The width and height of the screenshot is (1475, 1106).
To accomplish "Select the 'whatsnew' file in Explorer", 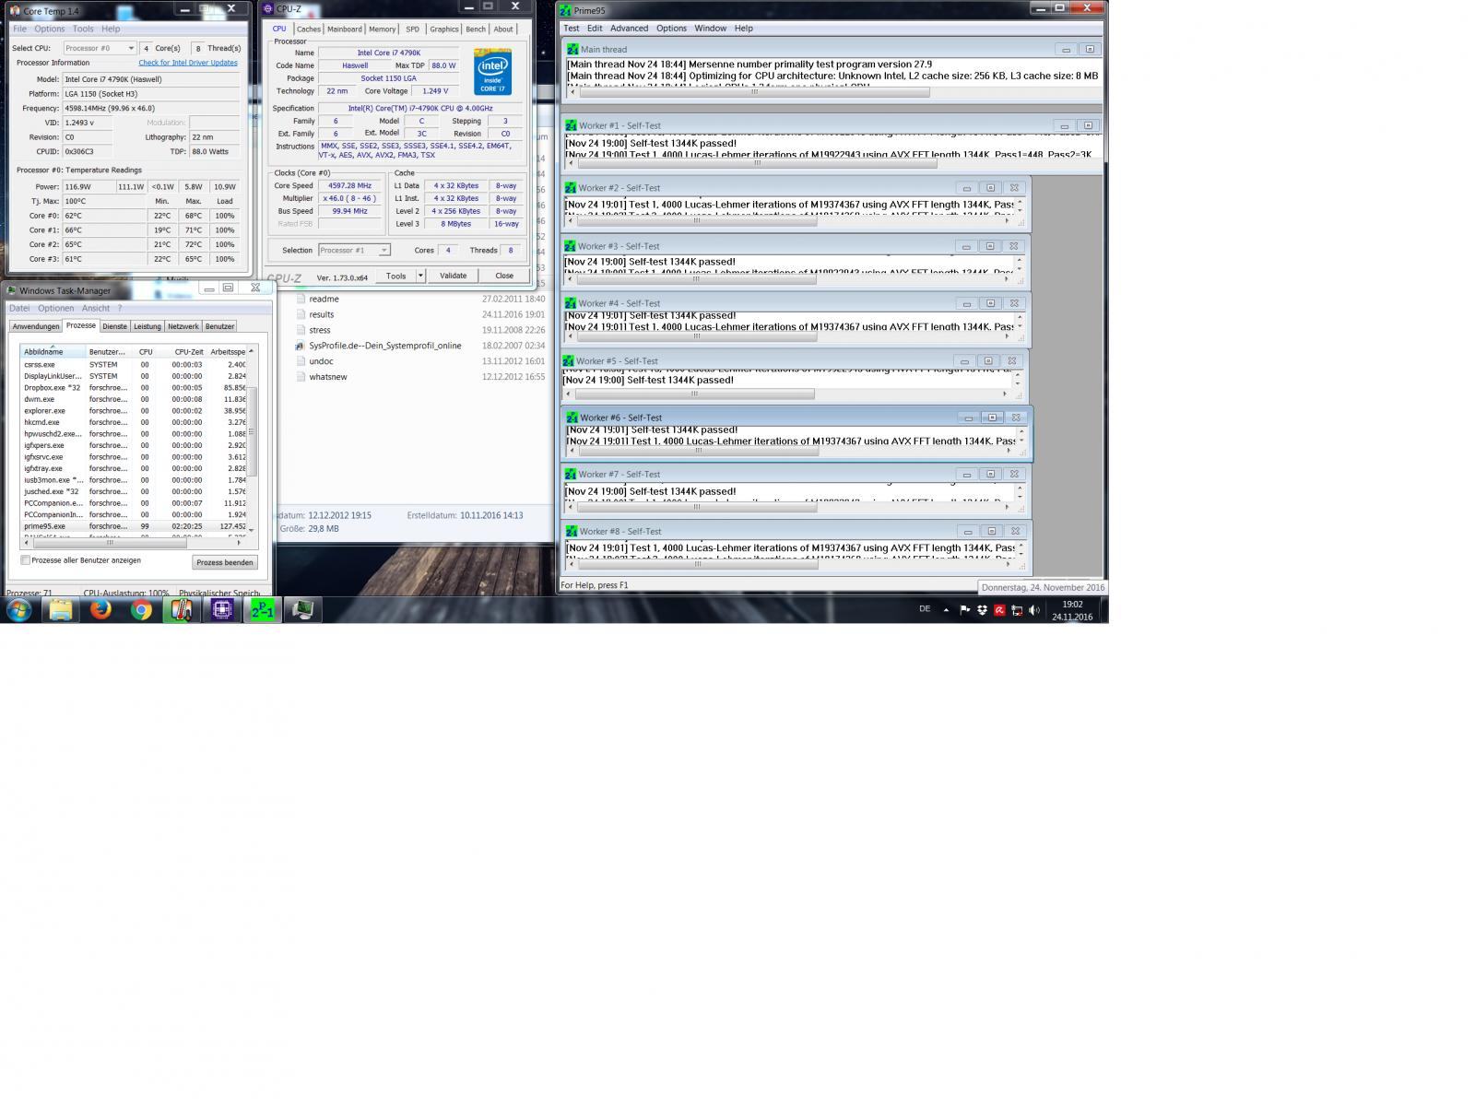I will tap(328, 377).
